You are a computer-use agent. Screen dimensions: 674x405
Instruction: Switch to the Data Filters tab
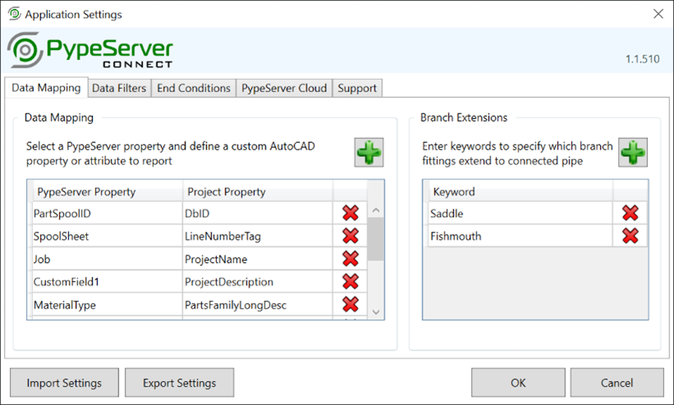[119, 88]
